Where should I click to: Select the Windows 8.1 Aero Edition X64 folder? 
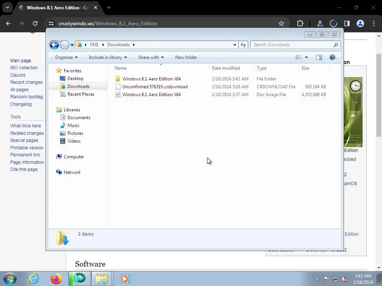click(x=151, y=79)
